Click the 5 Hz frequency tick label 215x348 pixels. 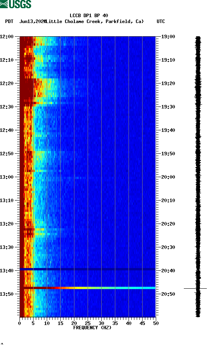tap(33, 323)
